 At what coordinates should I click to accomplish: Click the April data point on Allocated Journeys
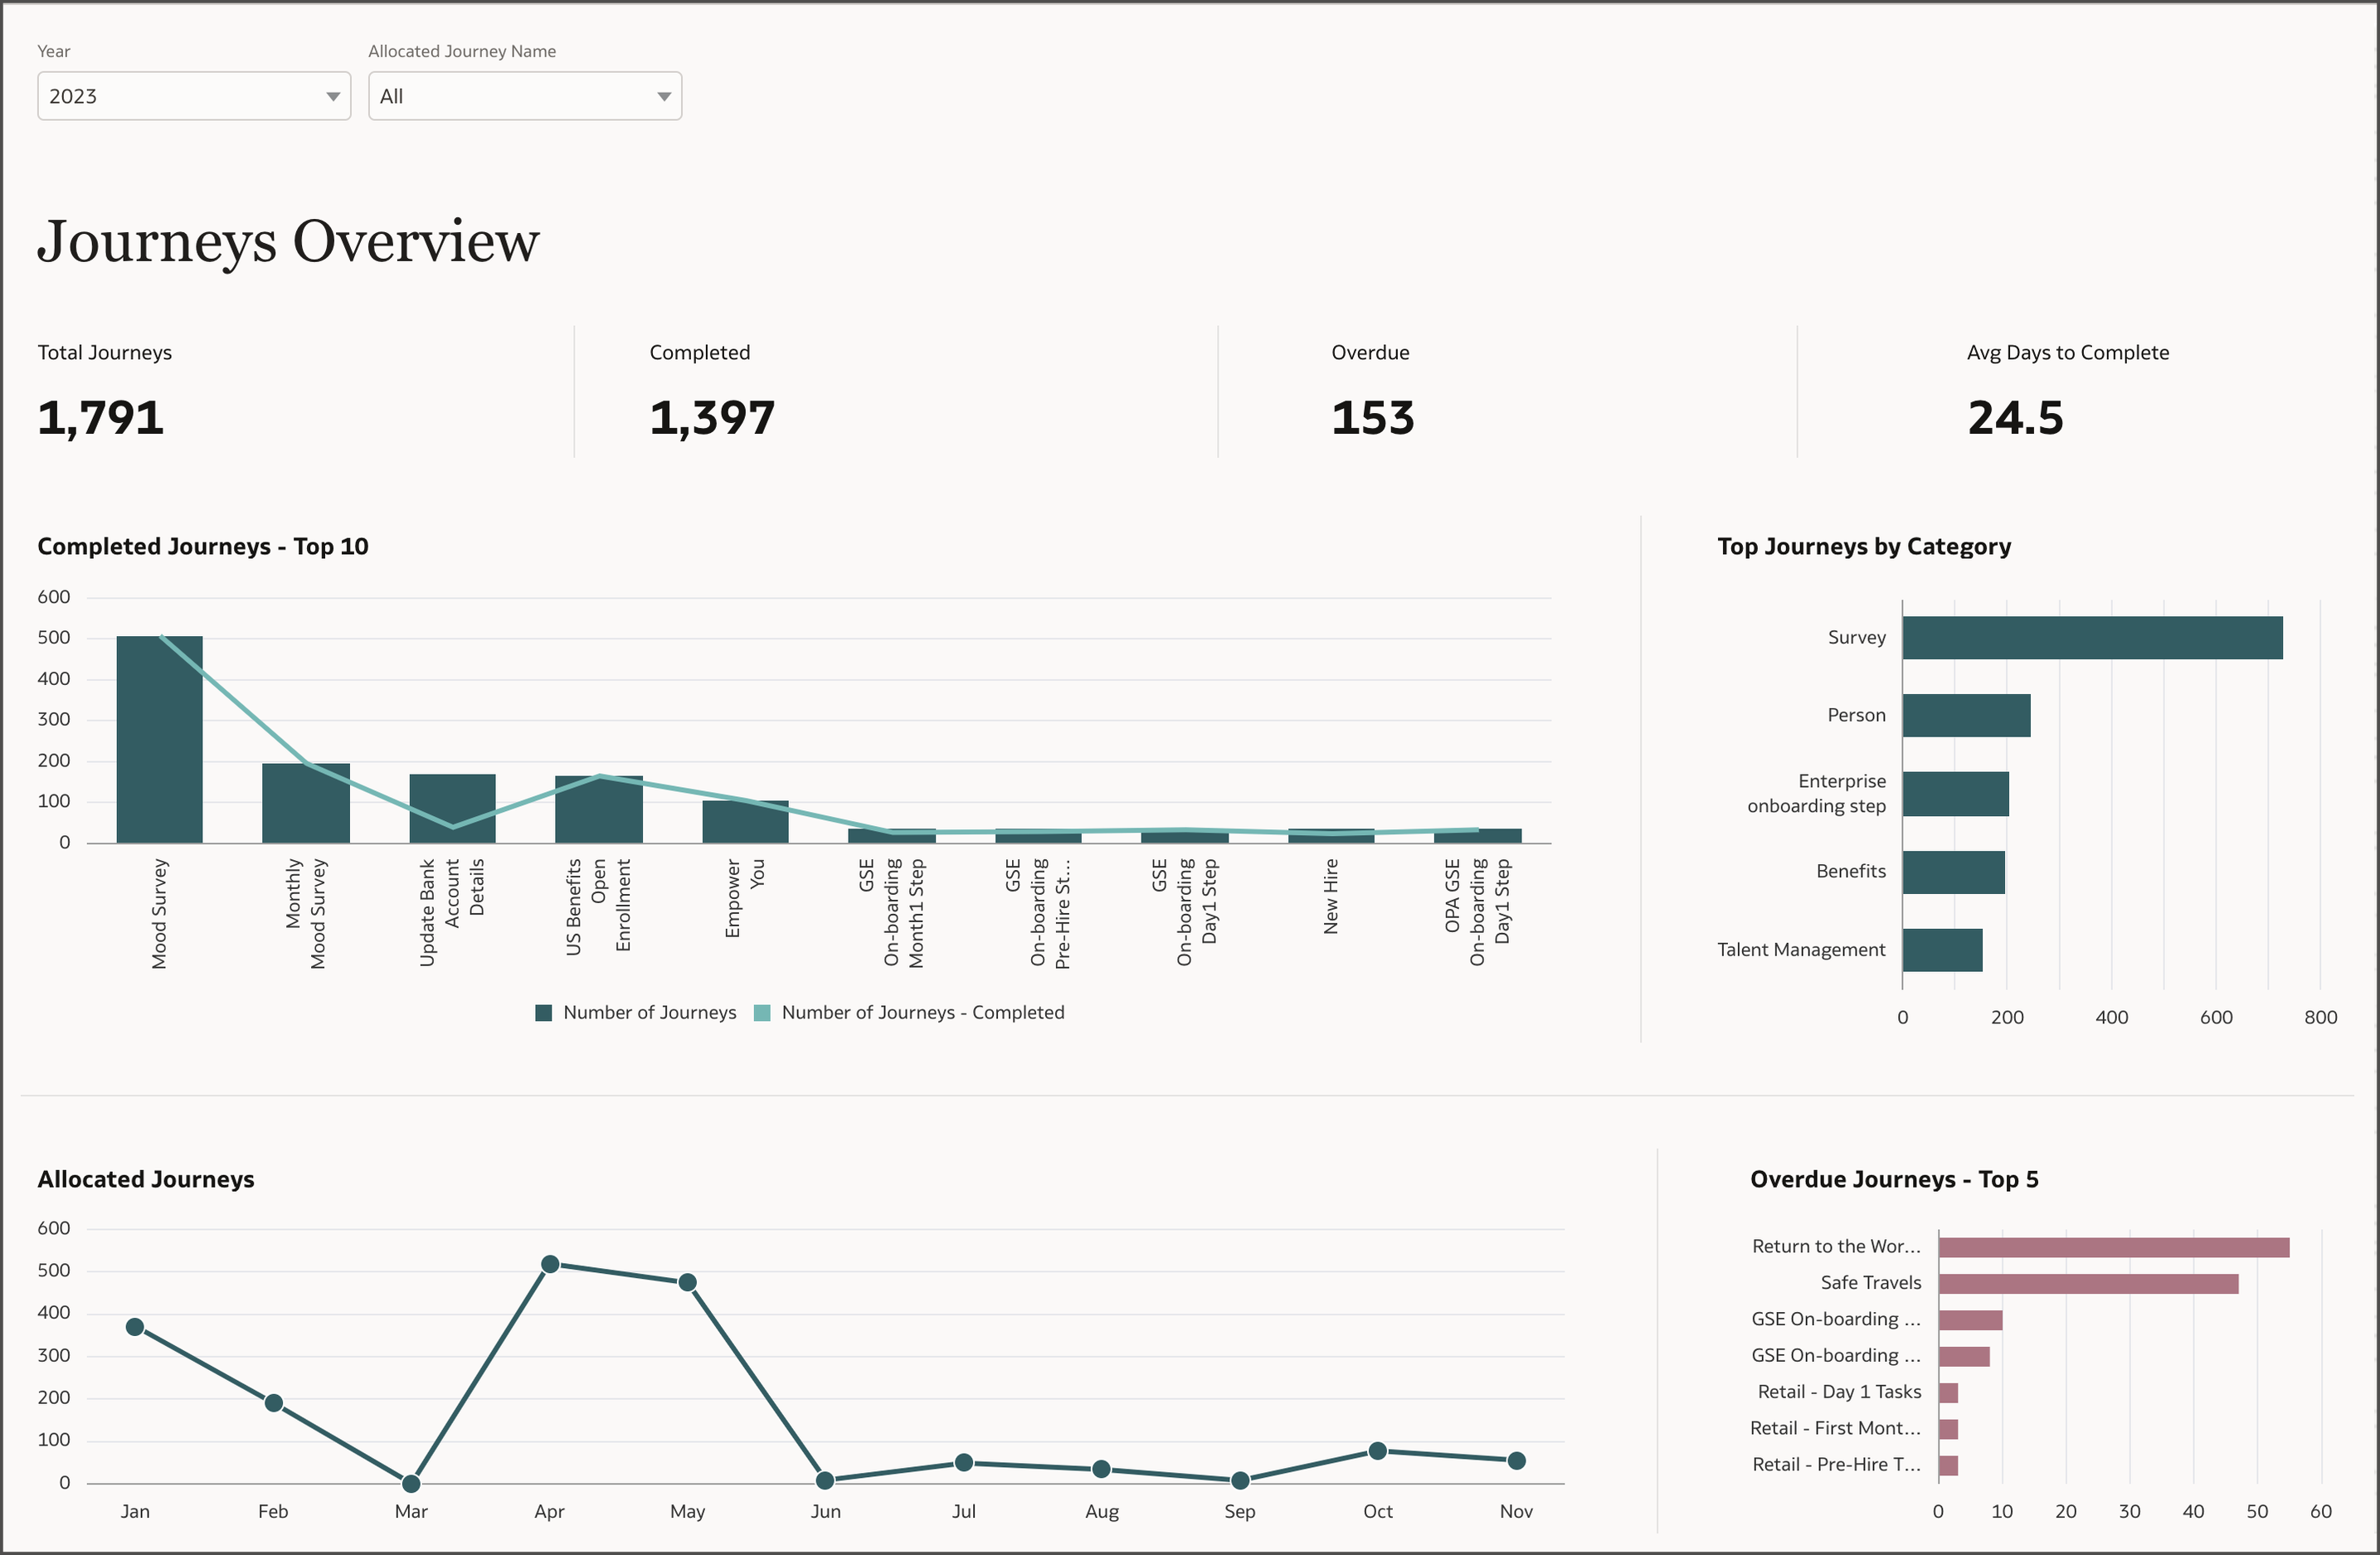(x=549, y=1262)
